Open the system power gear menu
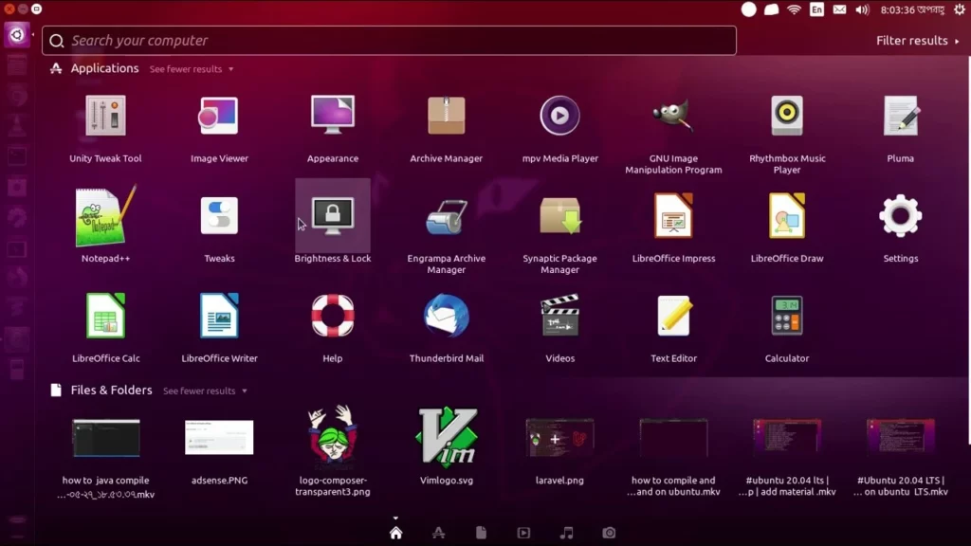The width and height of the screenshot is (971, 546). (x=960, y=9)
